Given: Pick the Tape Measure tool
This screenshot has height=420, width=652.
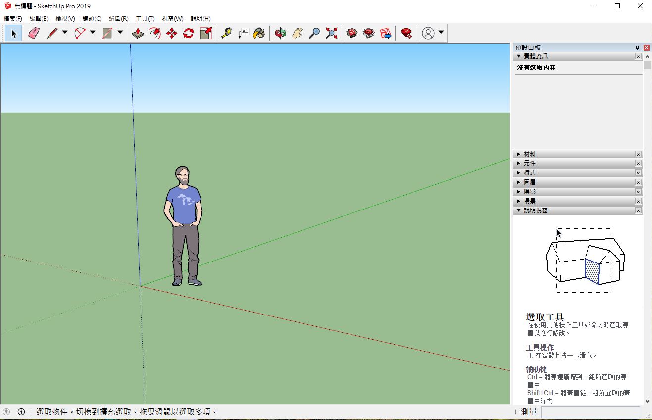Looking at the screenshot, I should pyautogui.click(x=226, y=33).
